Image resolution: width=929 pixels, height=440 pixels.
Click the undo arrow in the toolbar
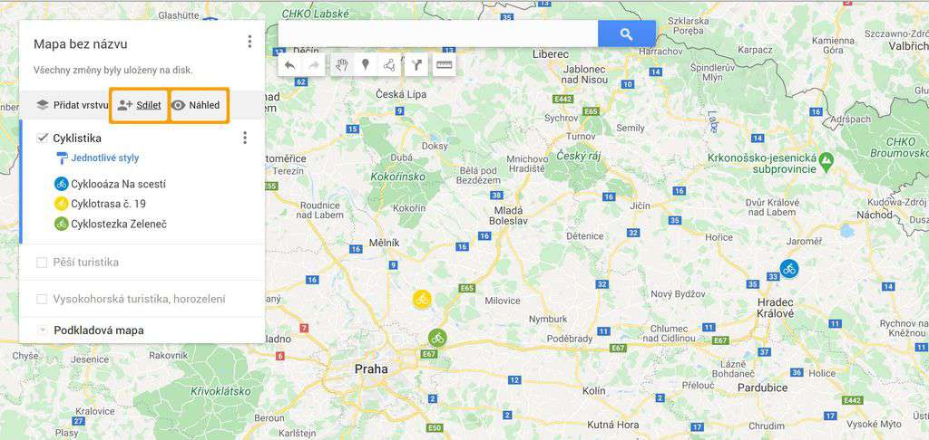(289, 65)
